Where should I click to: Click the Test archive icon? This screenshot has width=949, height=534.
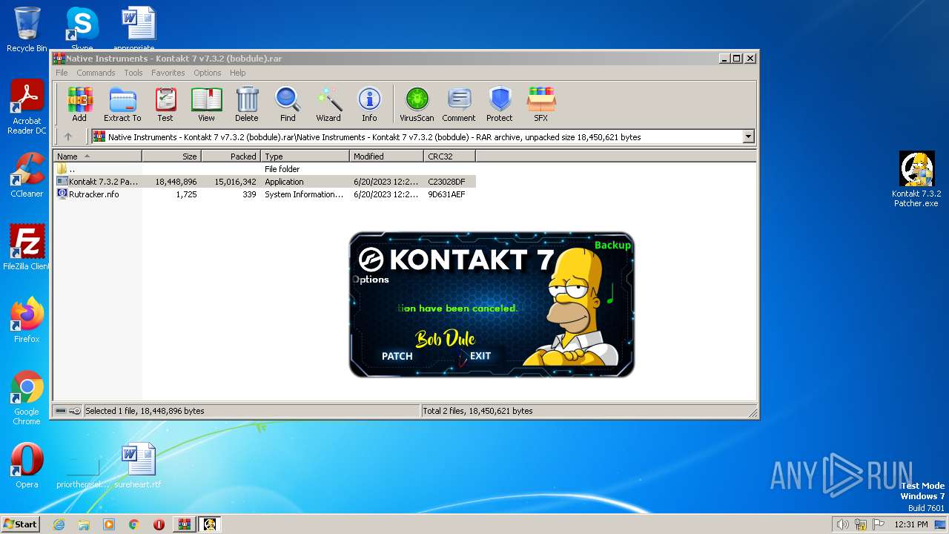165,104
